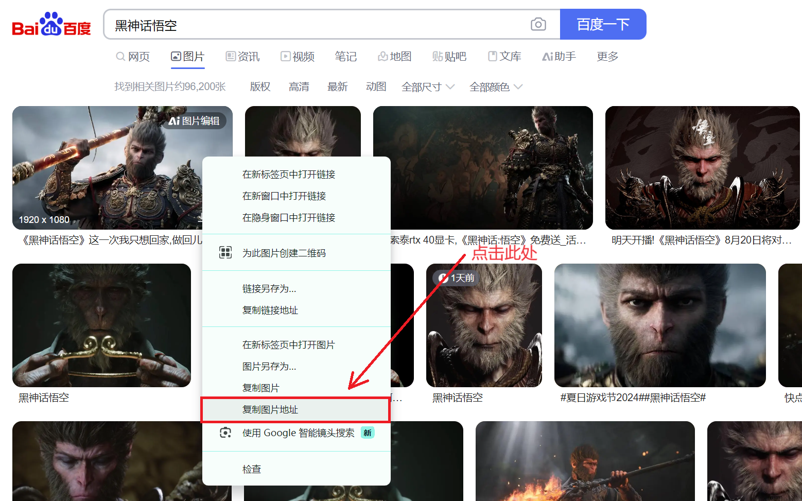802x501 pixels.
Task: Click the camera image-search icon
Action: 538,24
